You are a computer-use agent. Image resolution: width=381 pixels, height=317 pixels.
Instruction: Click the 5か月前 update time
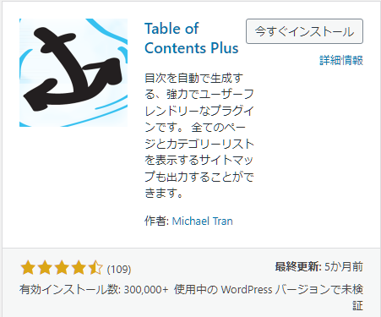click(344, 266)
